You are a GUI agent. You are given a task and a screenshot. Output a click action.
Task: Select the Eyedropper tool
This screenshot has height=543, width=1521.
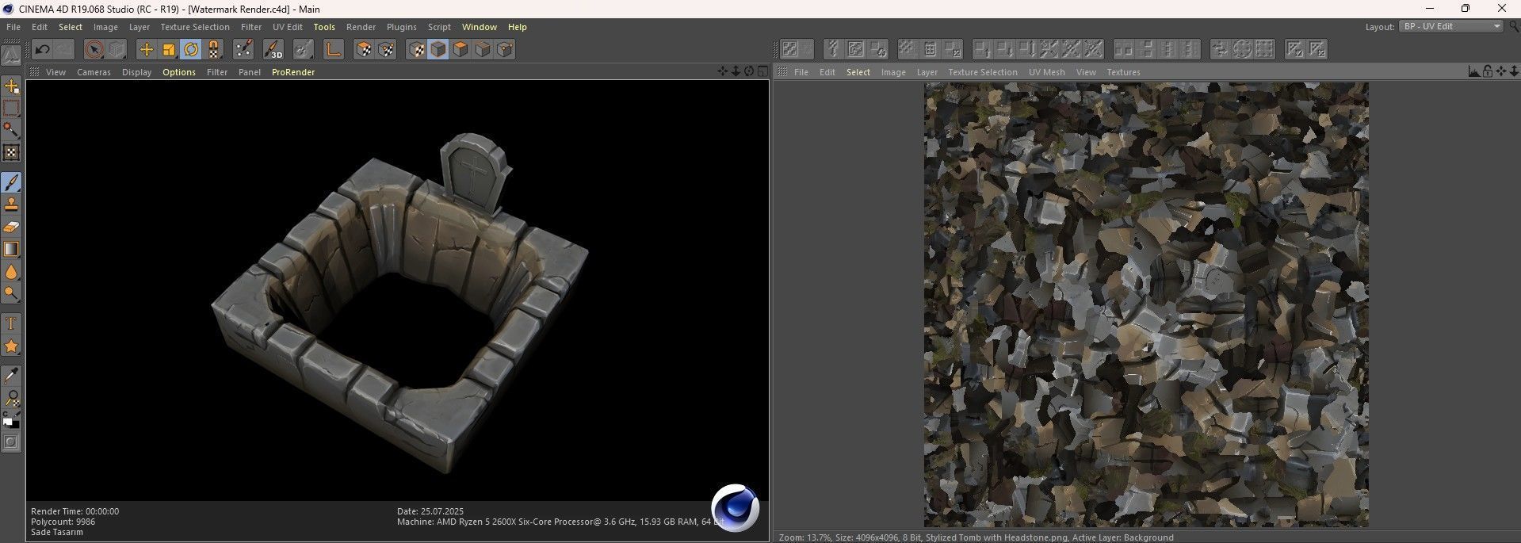click(11, 375)
